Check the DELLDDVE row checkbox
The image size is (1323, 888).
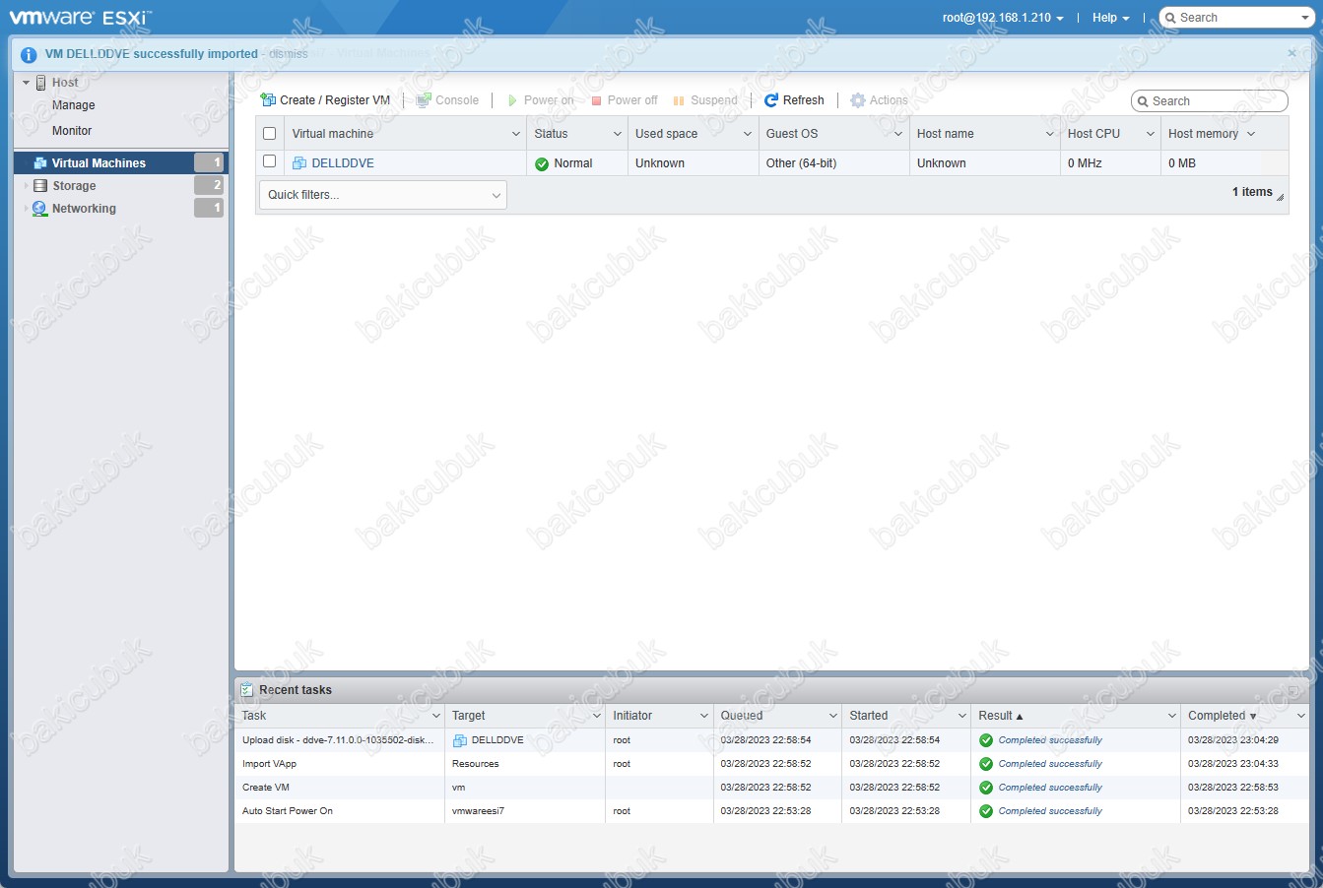click(270, 161)
